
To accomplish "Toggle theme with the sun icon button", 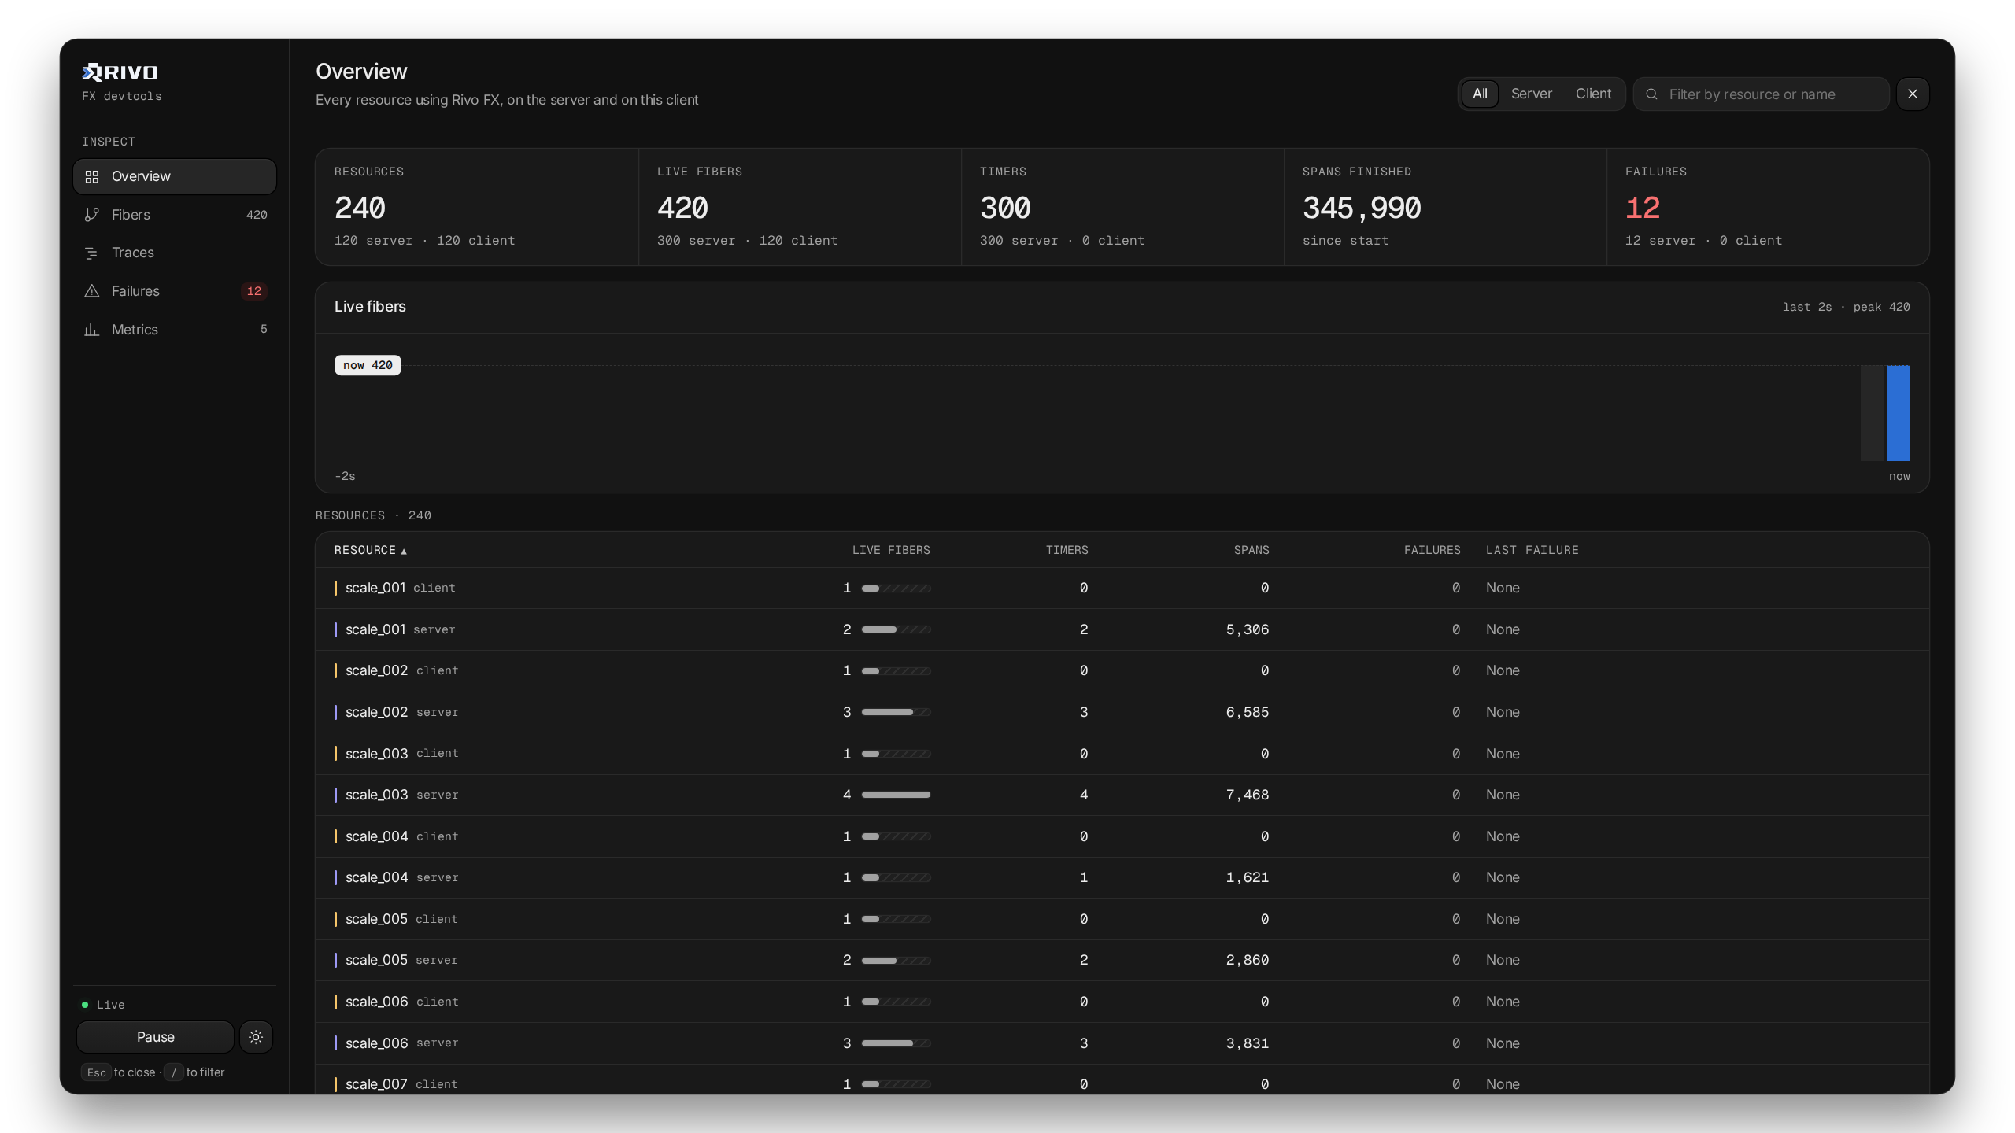I will pyautogui.click(x=256, y=1037).
